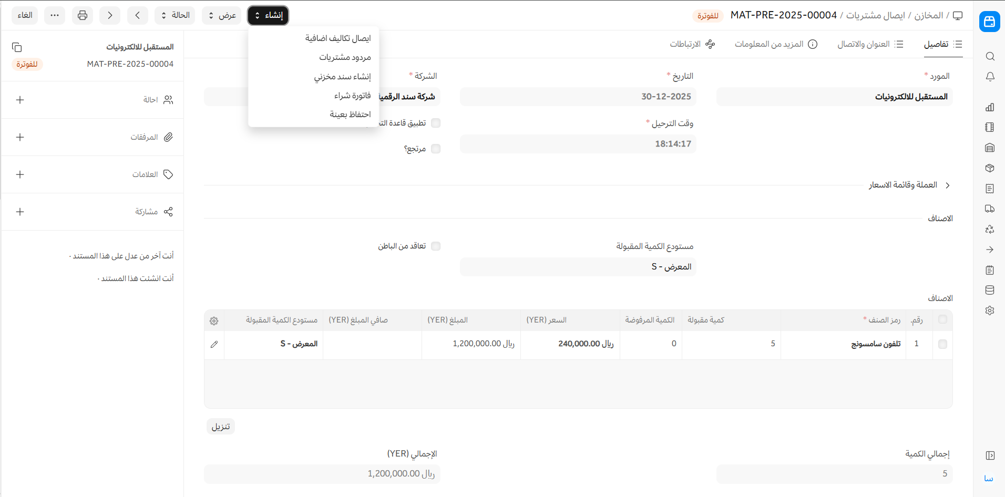The width and height of the screenshot is (1005, 497).
Task: Open the الحالة dropdown
Action: click(x=175, y=15)
